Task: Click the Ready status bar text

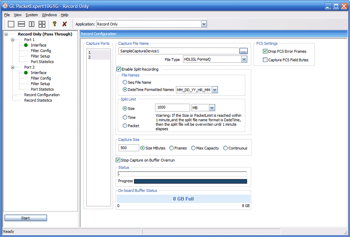Action: tap(9, 232)
